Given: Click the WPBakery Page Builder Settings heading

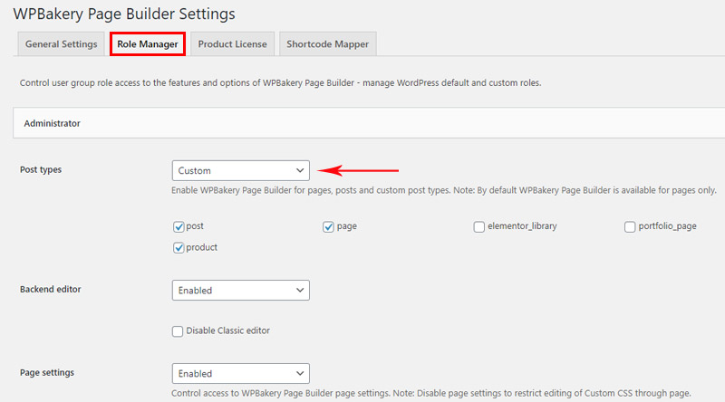Looking at the screenshot, I should [124, 14].
